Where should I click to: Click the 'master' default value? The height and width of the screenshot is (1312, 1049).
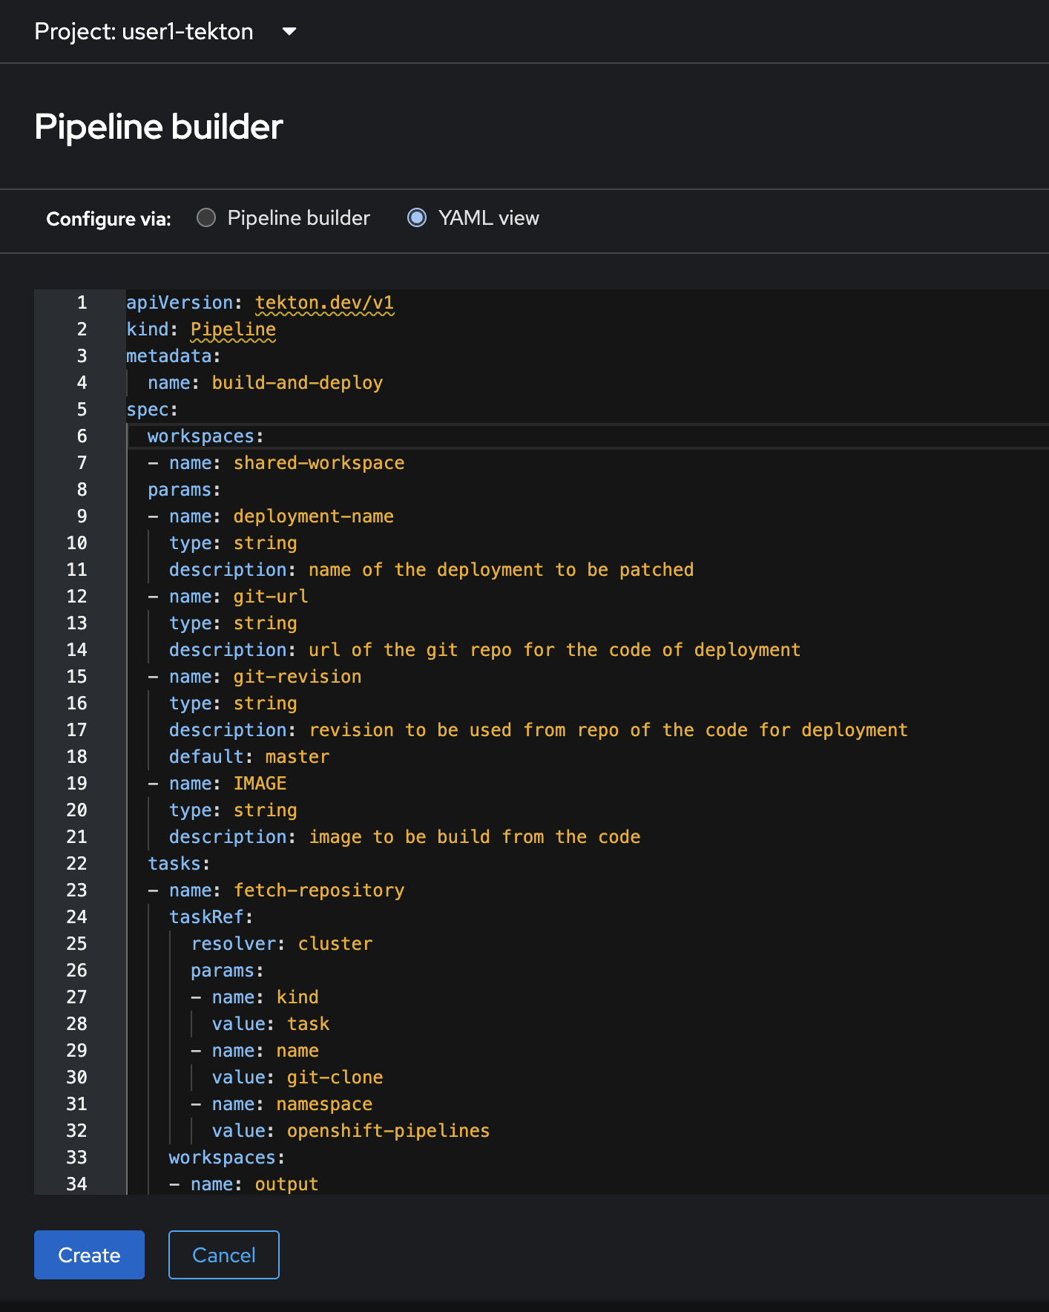(297, 757)
